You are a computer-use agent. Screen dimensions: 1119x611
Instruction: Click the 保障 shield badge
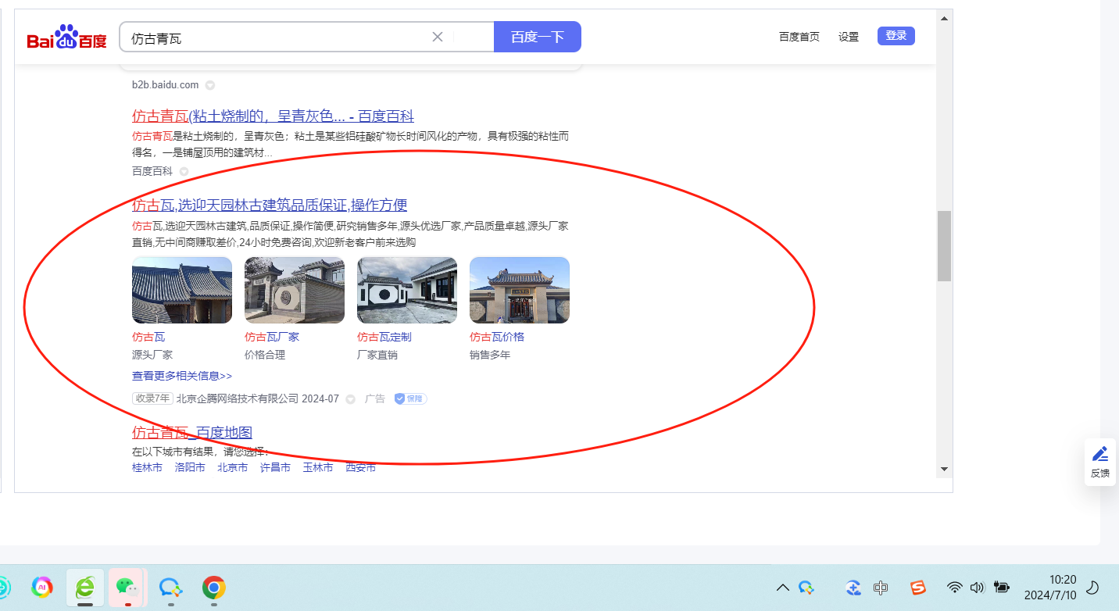click(x=410, y=398)
